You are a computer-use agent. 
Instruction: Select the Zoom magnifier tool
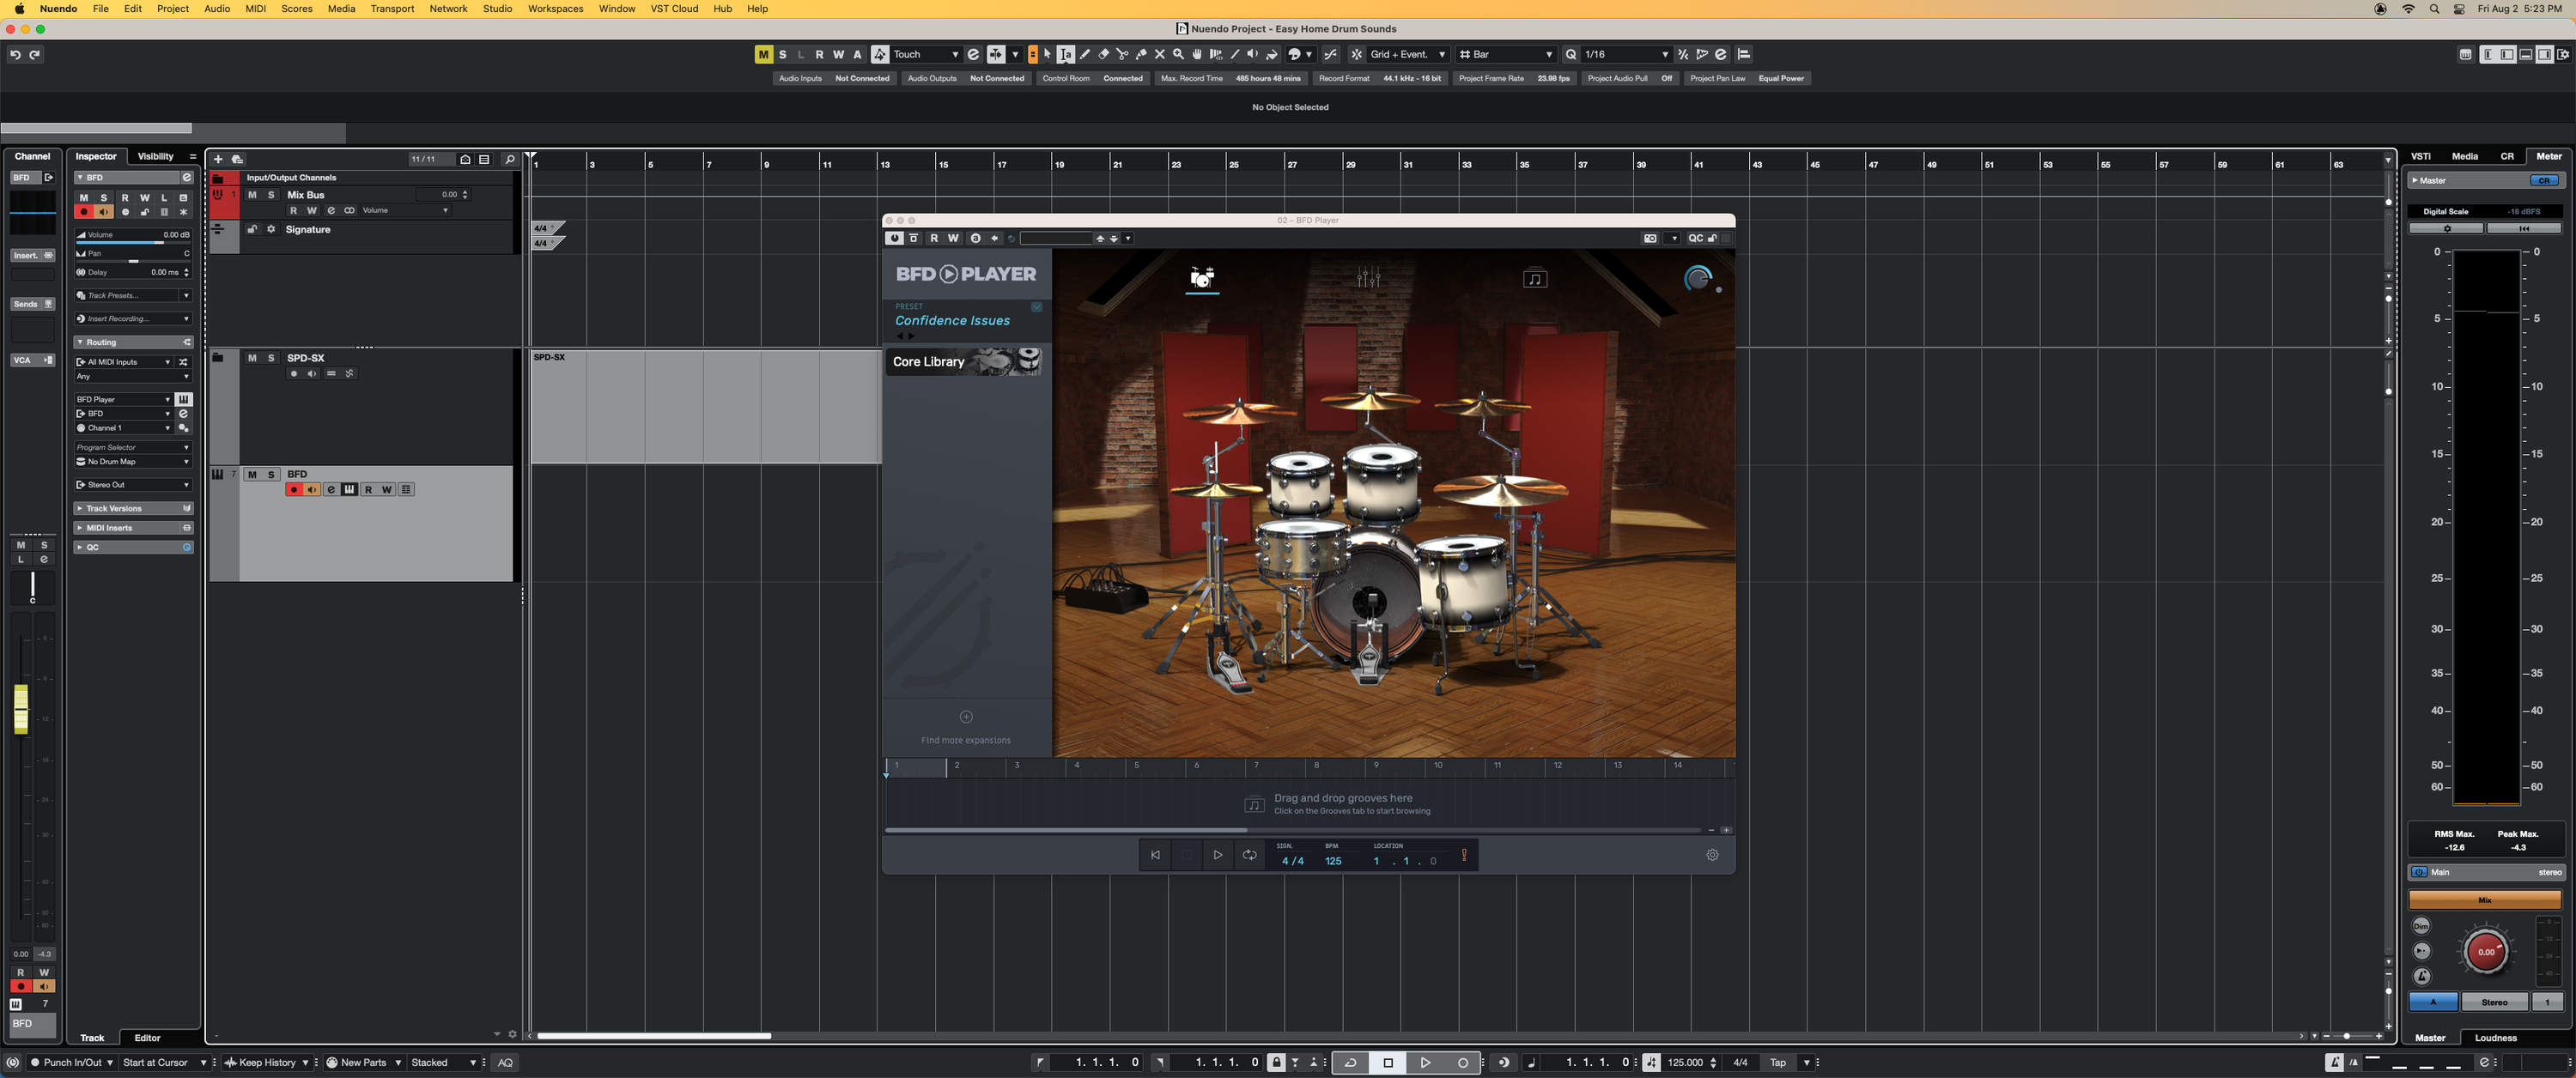pos(1179,55)
